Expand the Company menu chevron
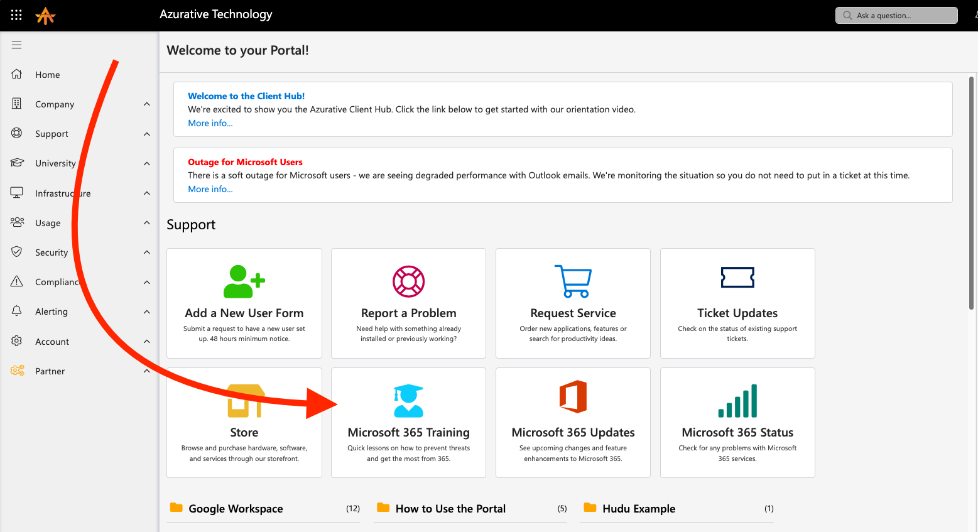This screenshot has height=532, width=978. tap(146, 104)
